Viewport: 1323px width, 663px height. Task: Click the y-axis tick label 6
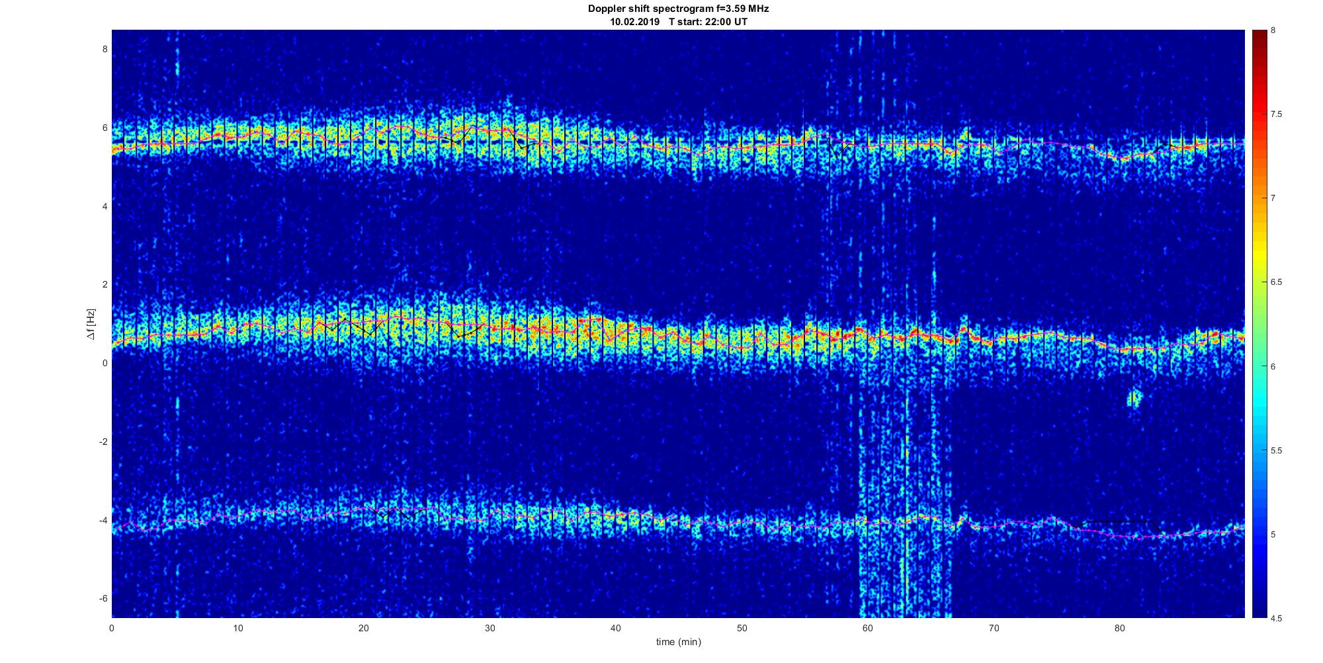click(x=103, y=128)
